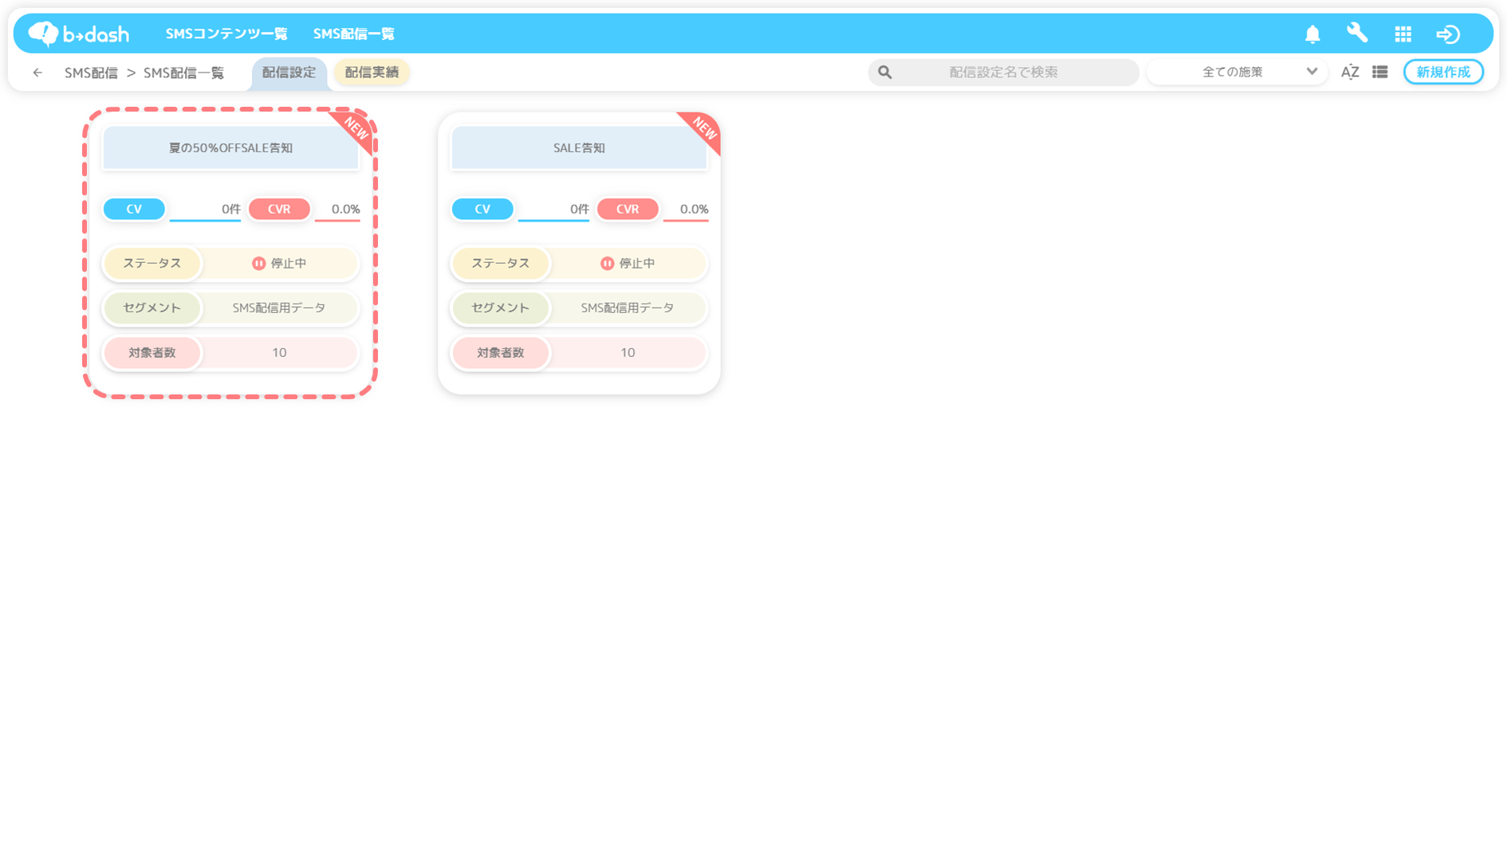Switch to the 配信実績 tab
This screenshot has width=1507, height=847.
(372, 73)
